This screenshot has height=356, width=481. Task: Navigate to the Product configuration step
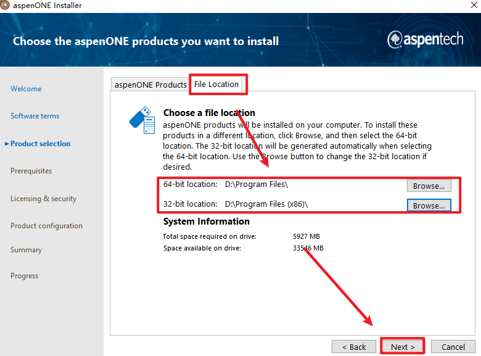[x=46, y=226]
